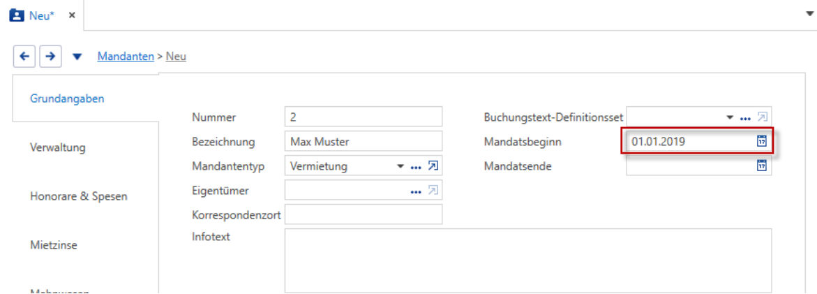Open the Mandanten breadcrumb link

click(126, 56)
